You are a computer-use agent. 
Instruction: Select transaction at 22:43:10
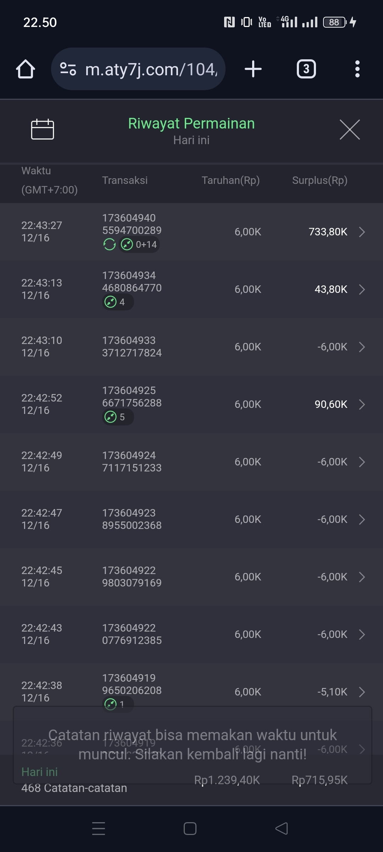pos(191,347)
